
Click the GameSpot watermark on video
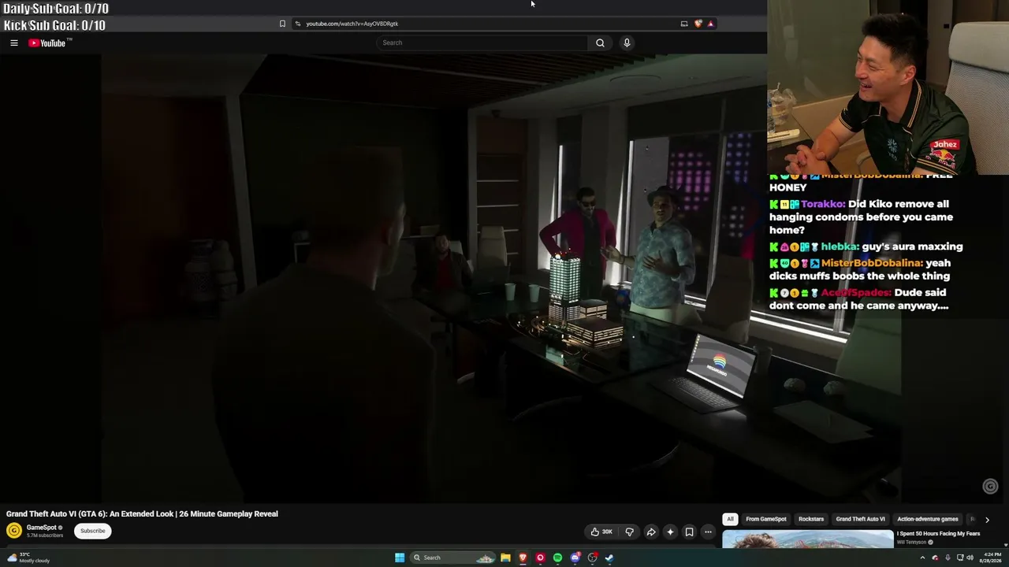(x=991, y=487)
